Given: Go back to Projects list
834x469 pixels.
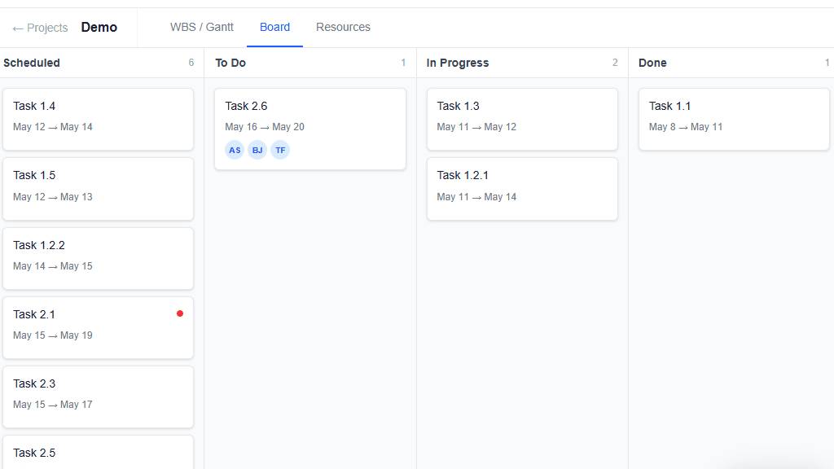Looking at the screenshot, I should (x=40, y=28).
